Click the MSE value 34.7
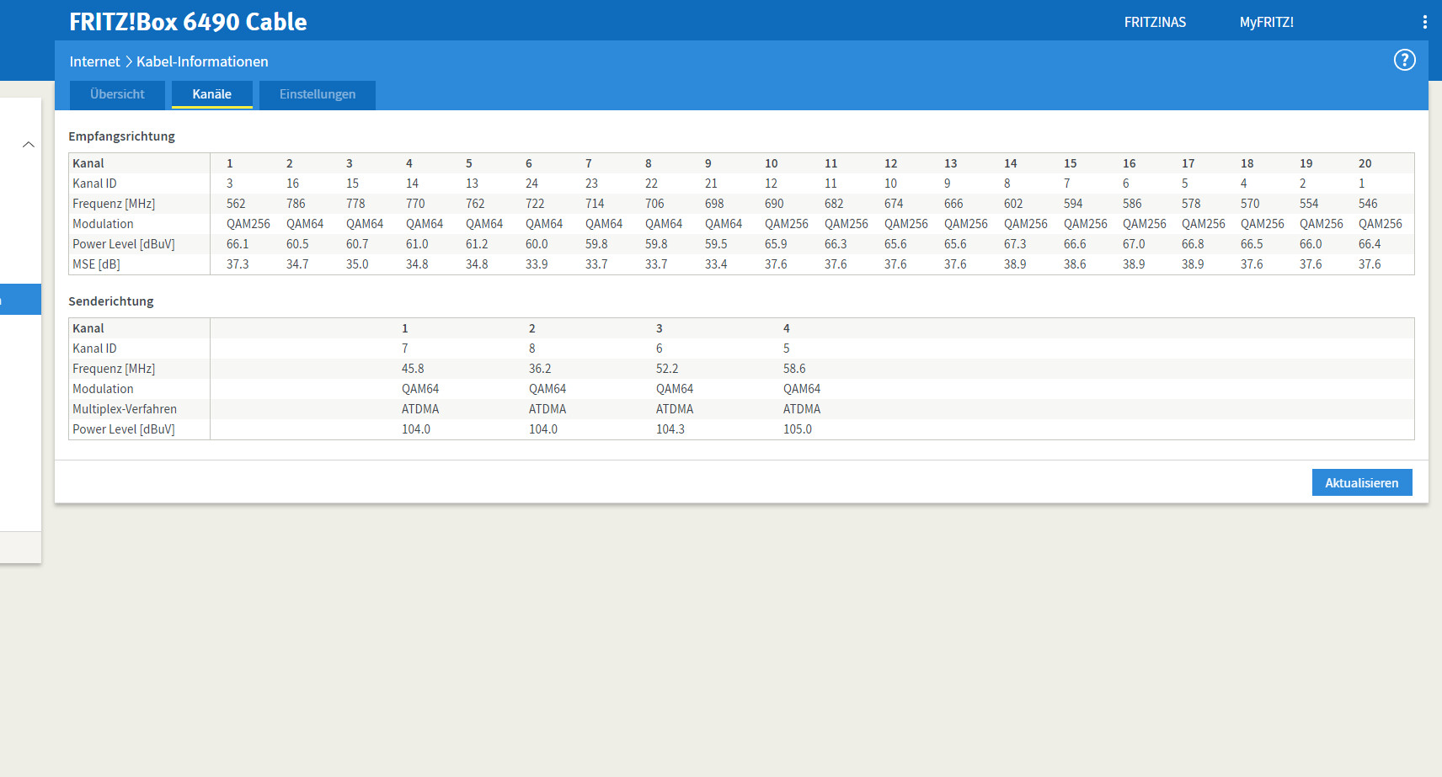Image resolution: width=1442 pixels, height=777 pixels. (297, 264)
